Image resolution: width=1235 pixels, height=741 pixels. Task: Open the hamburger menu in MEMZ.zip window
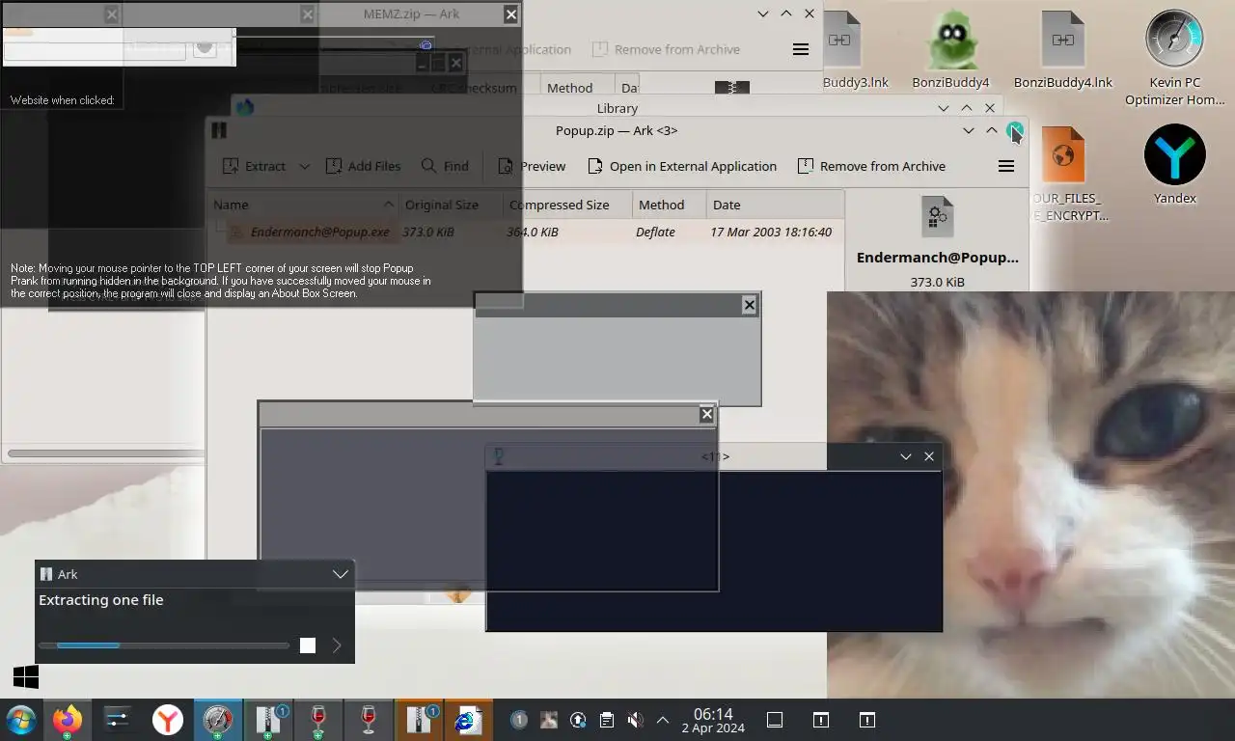click(801, 49)
